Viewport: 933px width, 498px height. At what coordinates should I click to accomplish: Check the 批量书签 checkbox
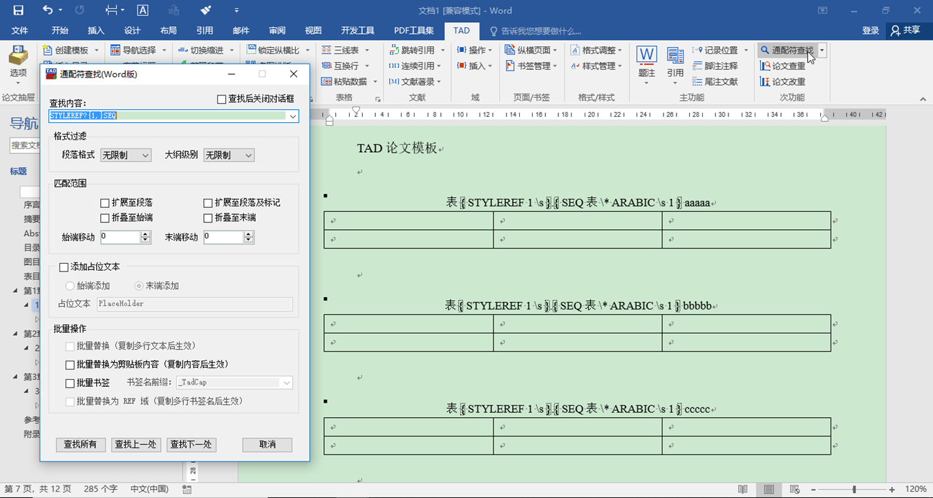click(x=70, y=383)
